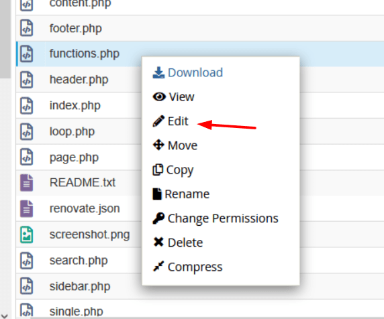Click the Compress arrows icon
The height and width of the screenshot is (319, 384).
158,267
